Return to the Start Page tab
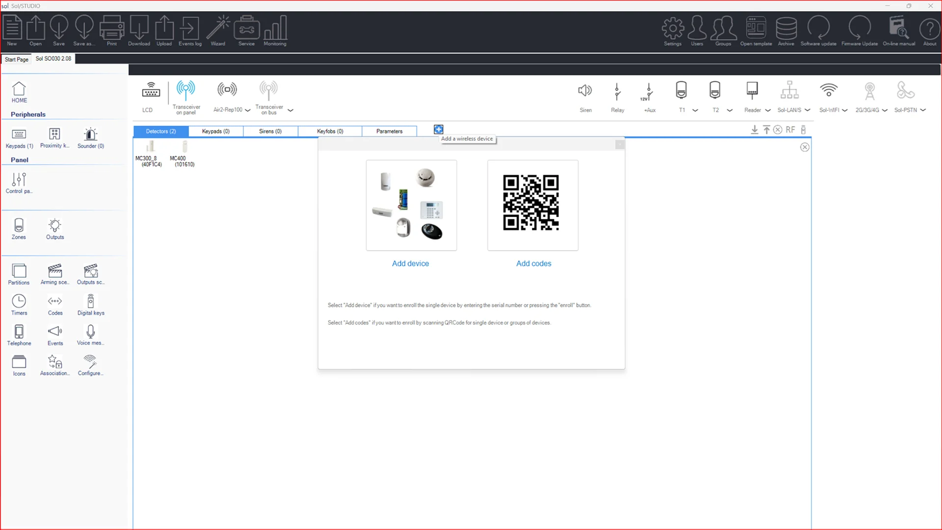 coord(16,59)
